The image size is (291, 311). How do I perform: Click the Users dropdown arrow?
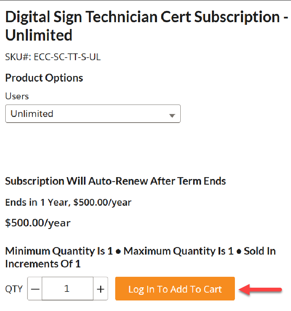pos(172,115)
